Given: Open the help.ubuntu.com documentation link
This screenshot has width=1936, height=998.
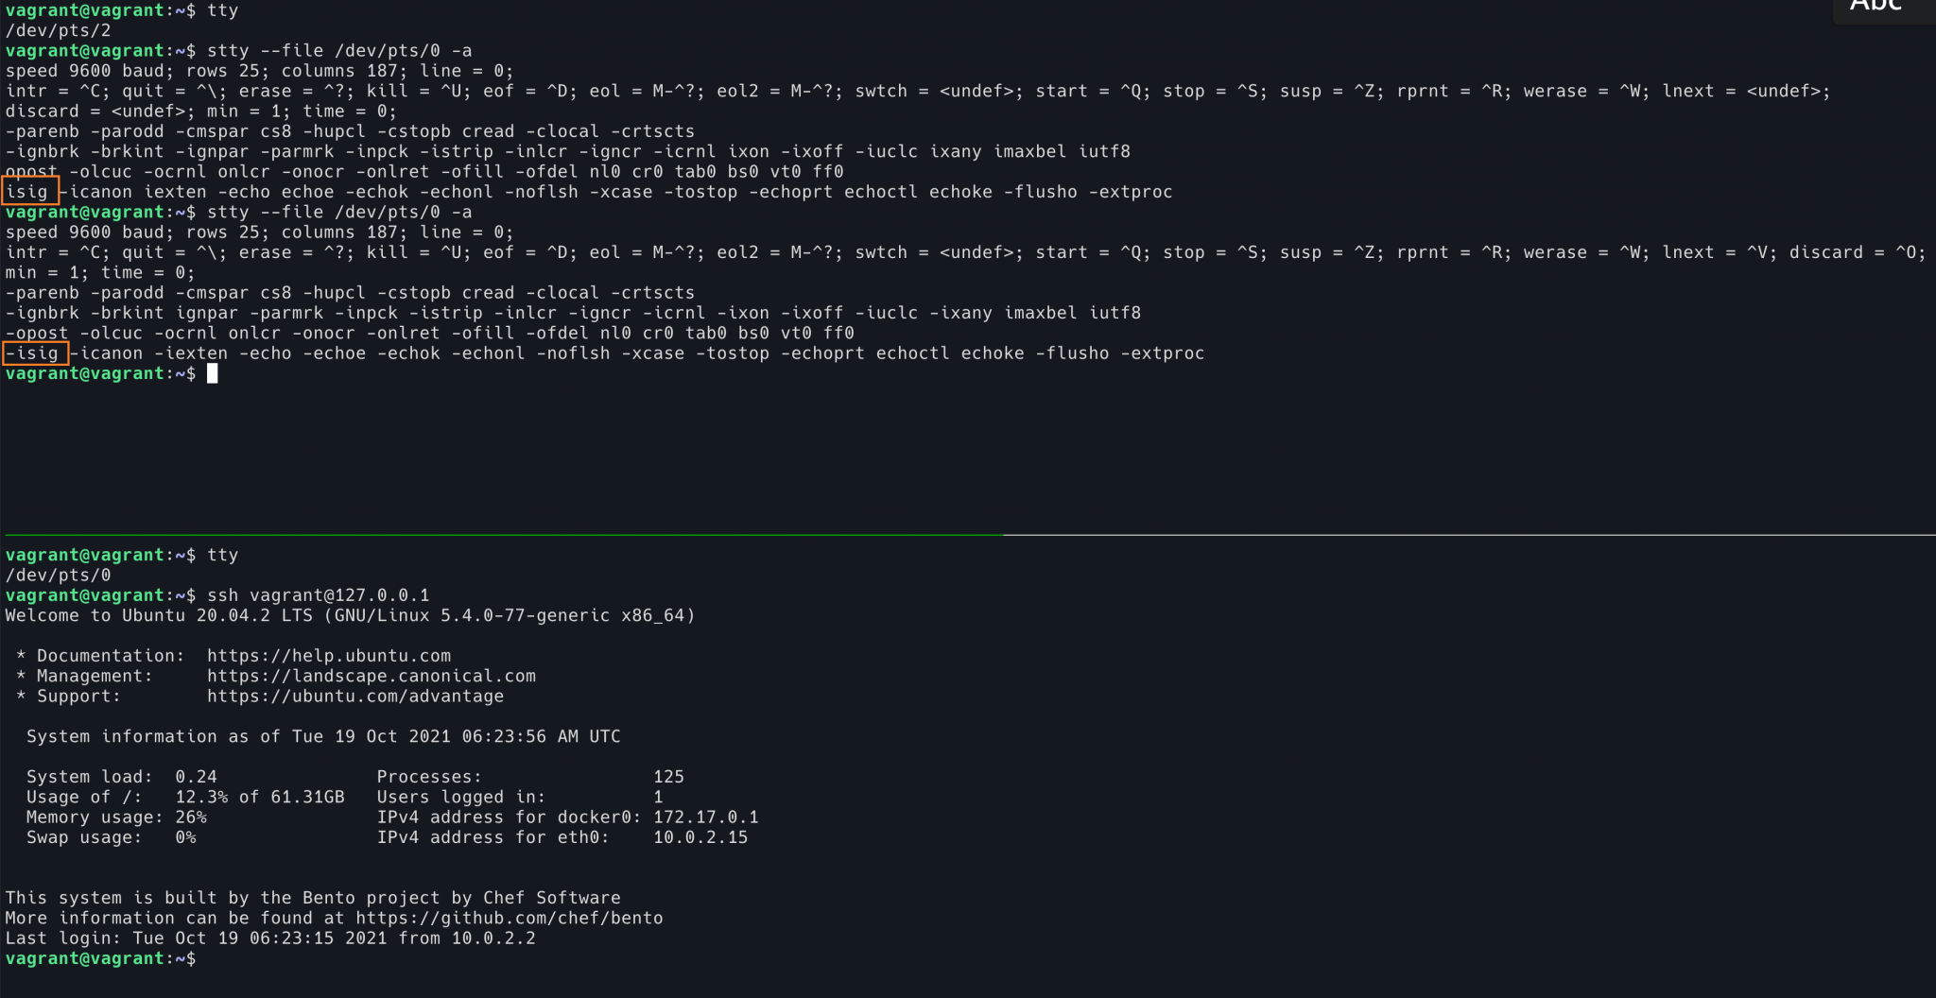Looking at the screenshot, I should (x=329, y=656).
